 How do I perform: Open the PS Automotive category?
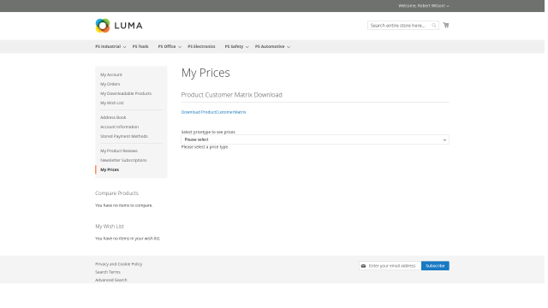[270, 46]
